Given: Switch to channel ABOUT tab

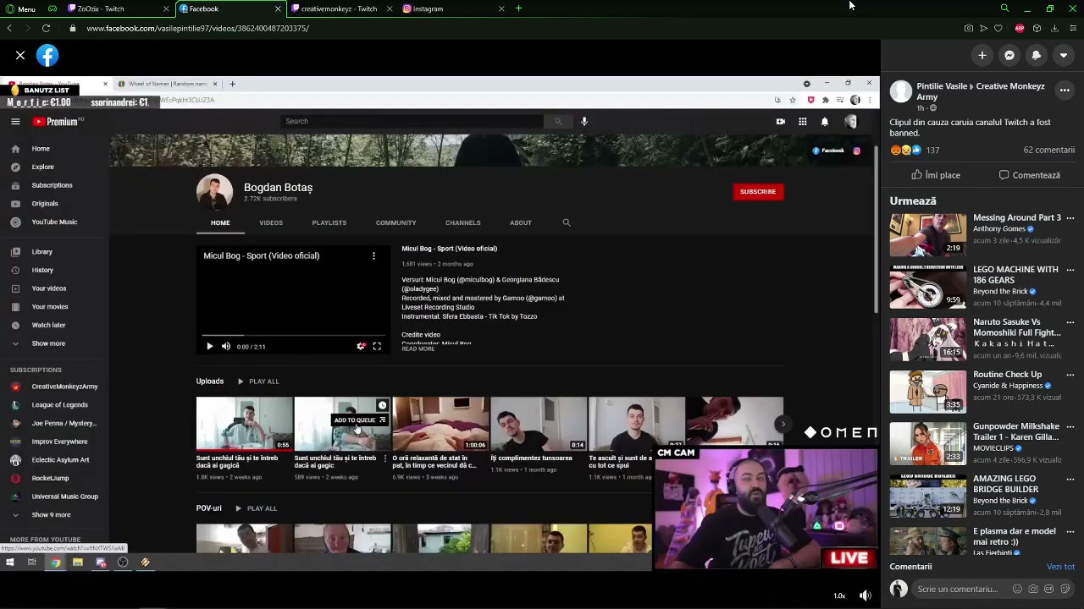Looking at the screenshot, I should (x=521, y=222).
